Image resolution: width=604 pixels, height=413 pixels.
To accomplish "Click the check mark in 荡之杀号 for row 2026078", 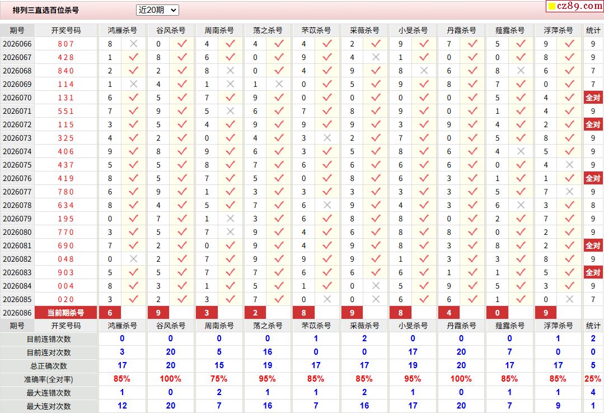I will tap(279, 205).
